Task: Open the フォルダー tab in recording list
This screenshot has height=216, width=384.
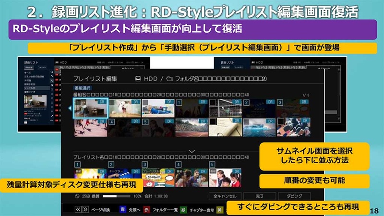Action: (42, 67)
